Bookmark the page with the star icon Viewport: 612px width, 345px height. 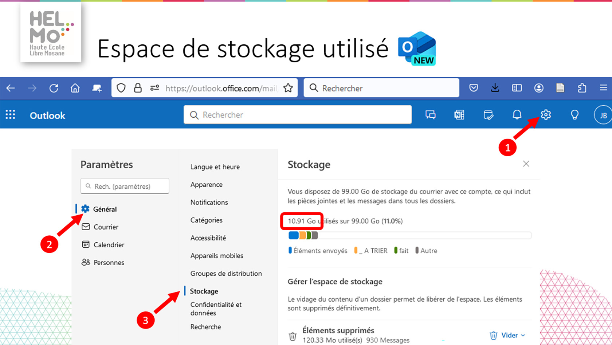(288, 88)
